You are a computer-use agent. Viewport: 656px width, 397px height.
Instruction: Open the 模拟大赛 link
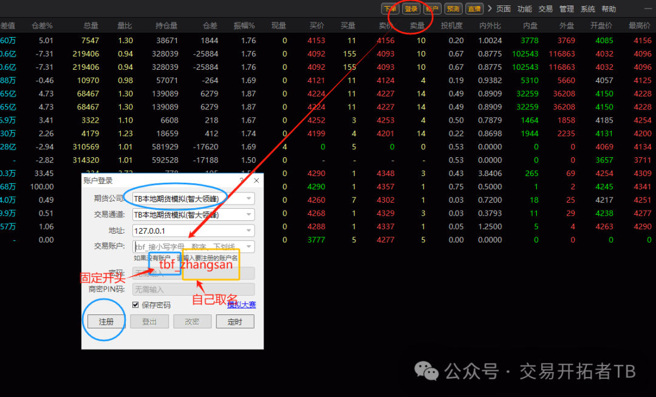point(241,305)
